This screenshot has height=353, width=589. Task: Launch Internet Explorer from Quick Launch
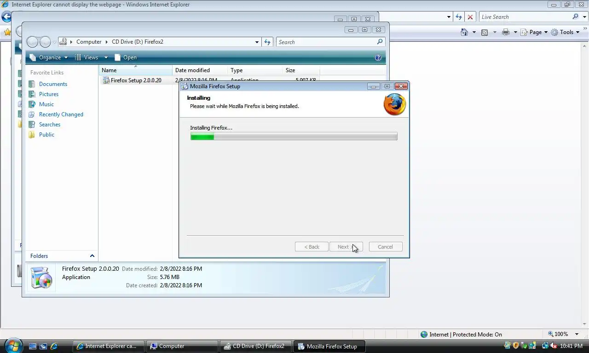point(54,346)
